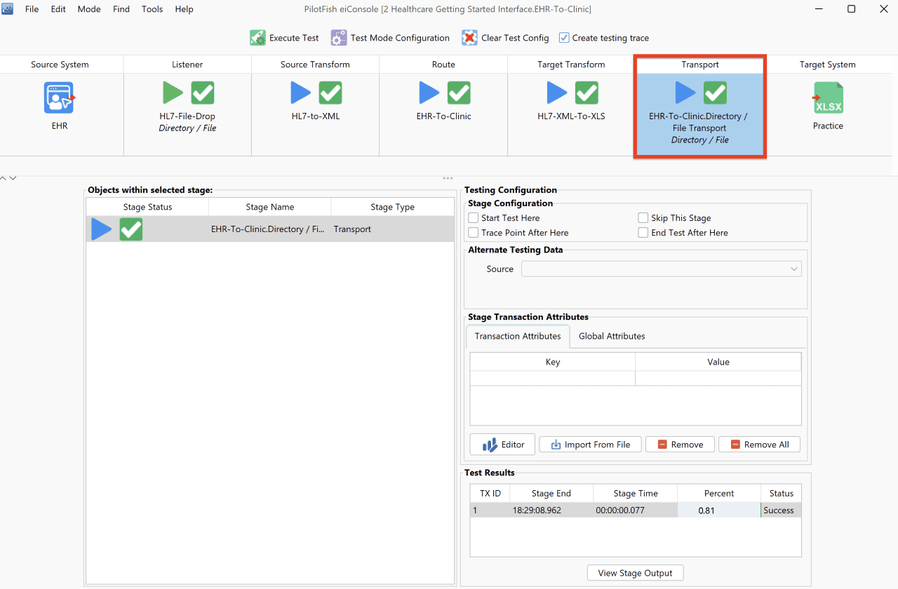This screenshot has width=898, height=589.
Task: Enable the End Test After Here checkbox
Action: pyautogui.click(x=643, y=233)
